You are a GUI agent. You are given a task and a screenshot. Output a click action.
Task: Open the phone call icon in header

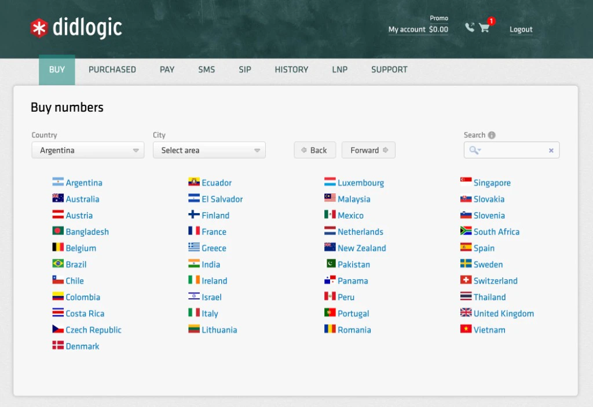coord(469,27)
